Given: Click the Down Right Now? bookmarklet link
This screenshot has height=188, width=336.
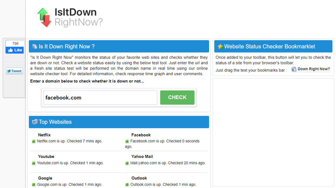Looking at the screenshot, I should pos(314,69).
